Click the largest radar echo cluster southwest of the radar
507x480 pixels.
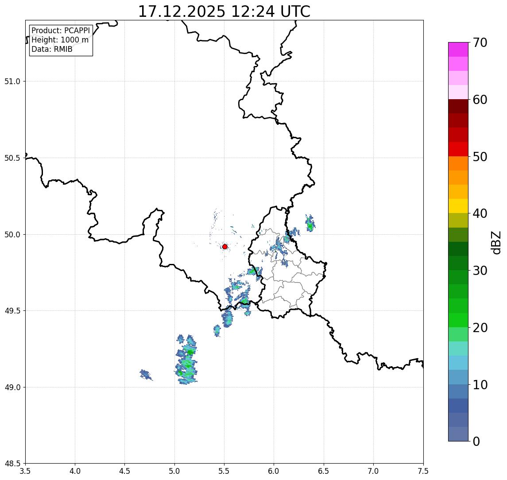pyautogui.click(x=186, y=360)
